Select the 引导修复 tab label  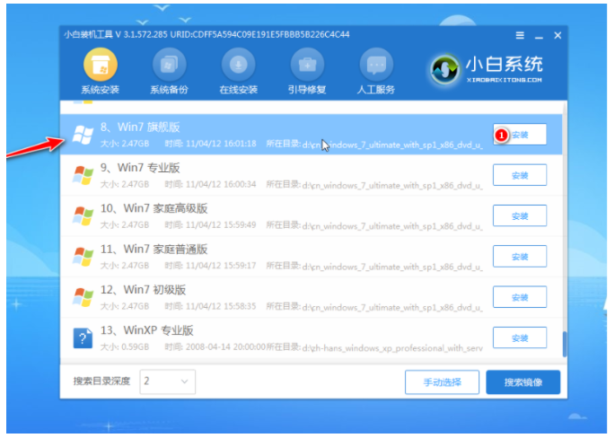307,90
